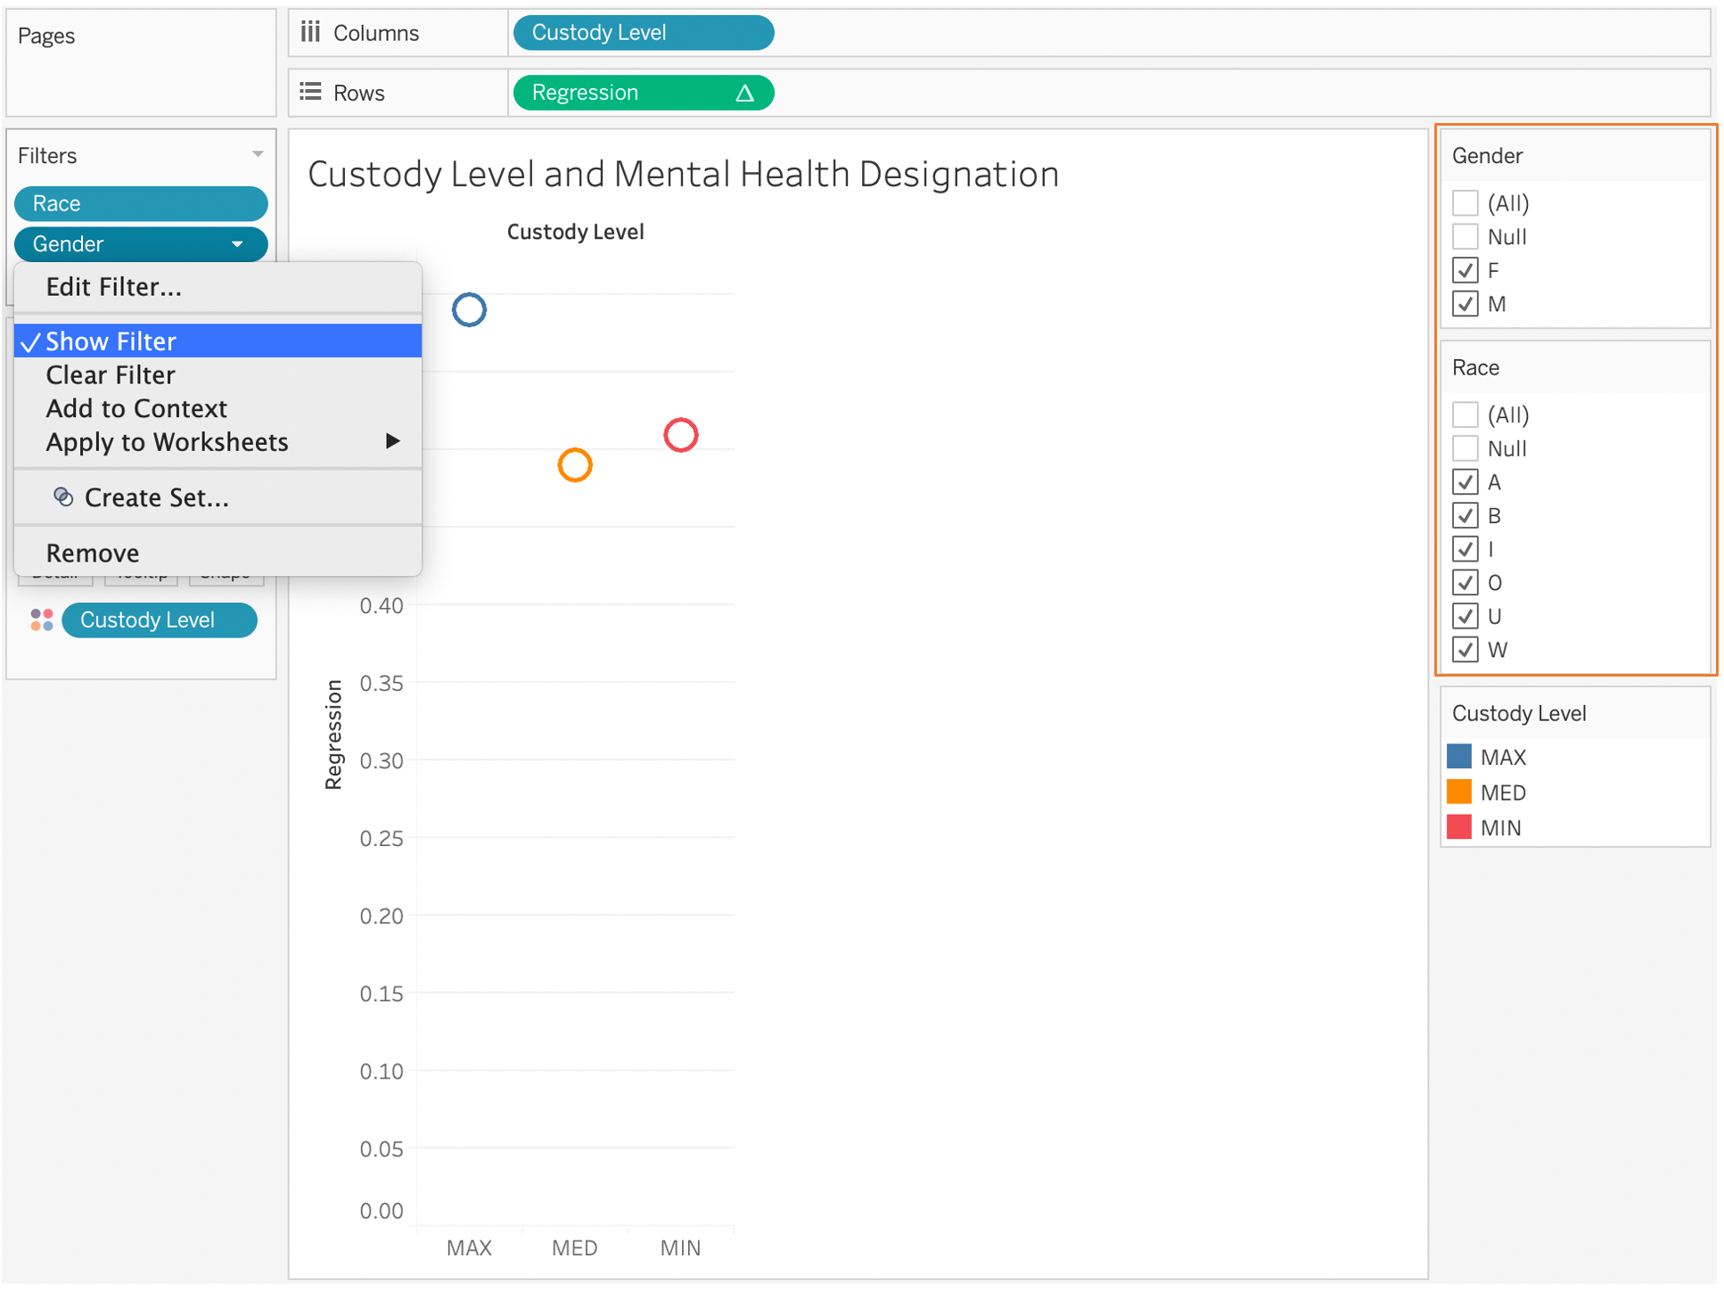
Task: Open the Gender pill dropdown arrow
Action: pos(237,244)
